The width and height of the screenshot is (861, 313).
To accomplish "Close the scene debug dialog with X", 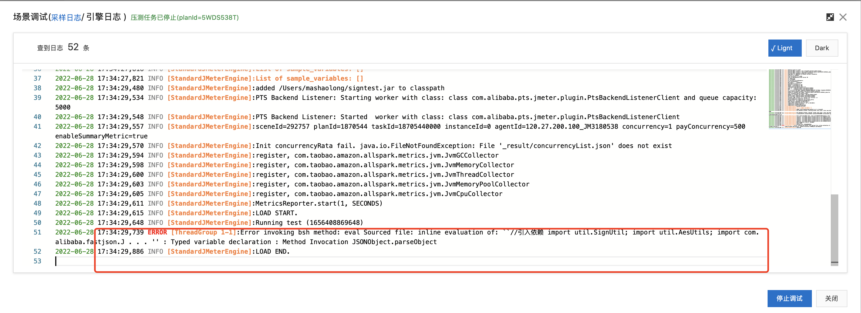I will 843,17.
